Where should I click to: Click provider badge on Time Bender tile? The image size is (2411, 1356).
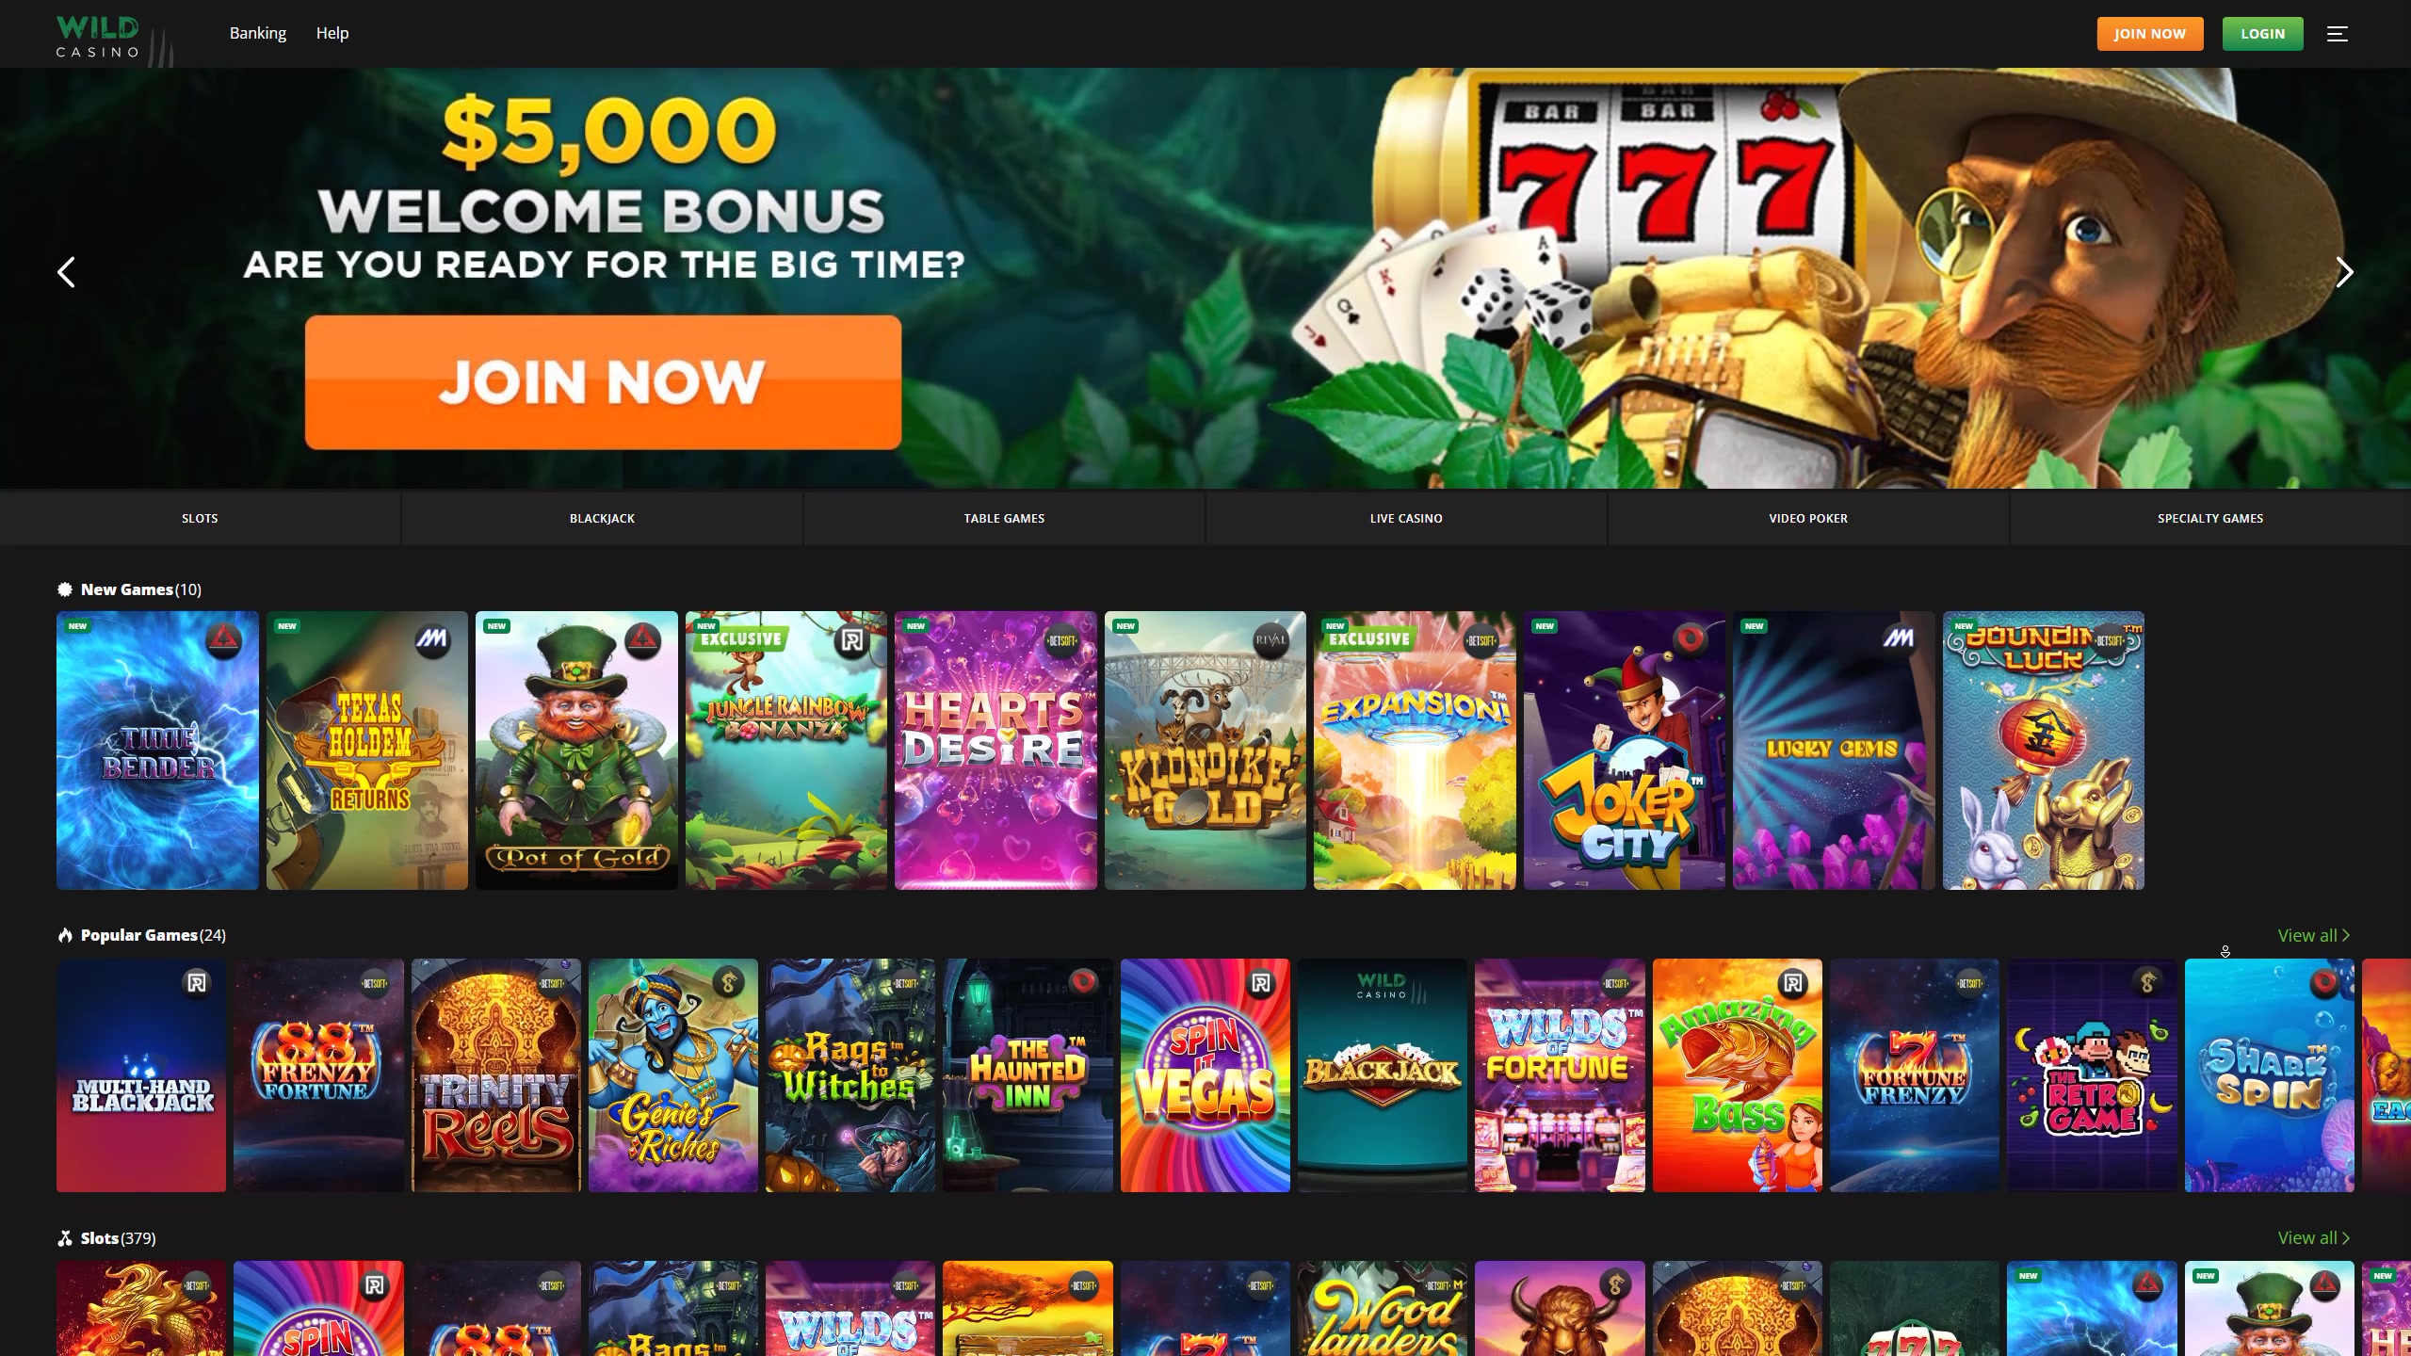point(224,640)
